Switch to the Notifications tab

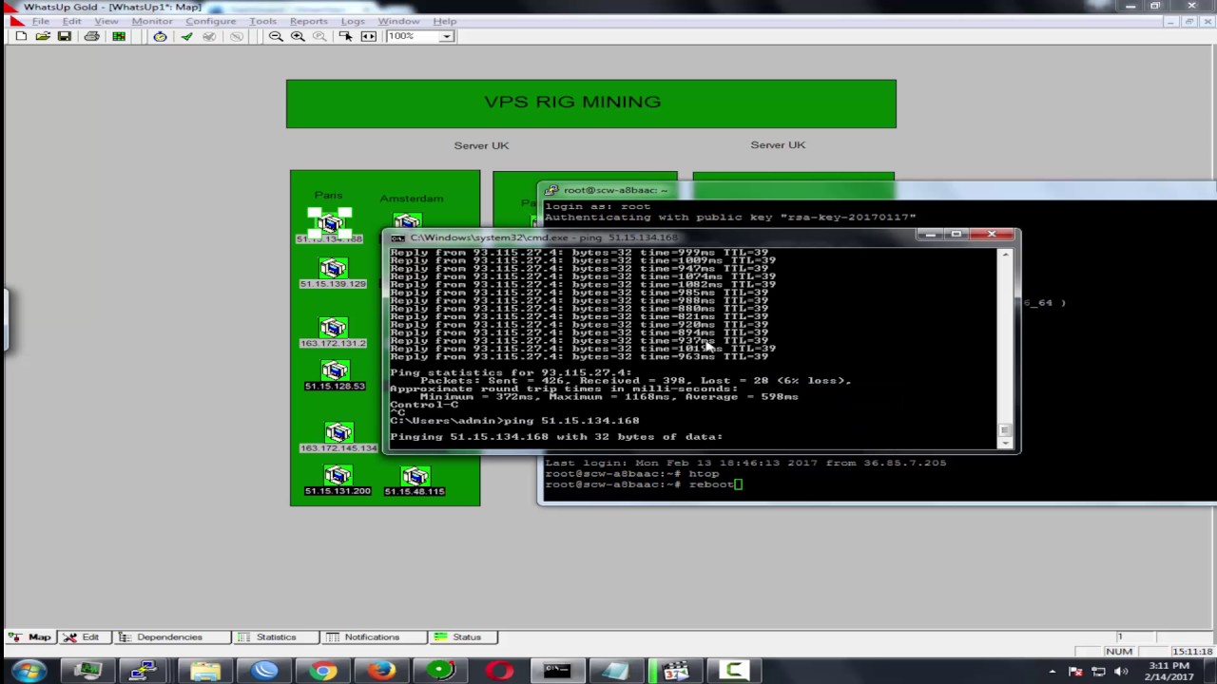click(x=372, y=637)
